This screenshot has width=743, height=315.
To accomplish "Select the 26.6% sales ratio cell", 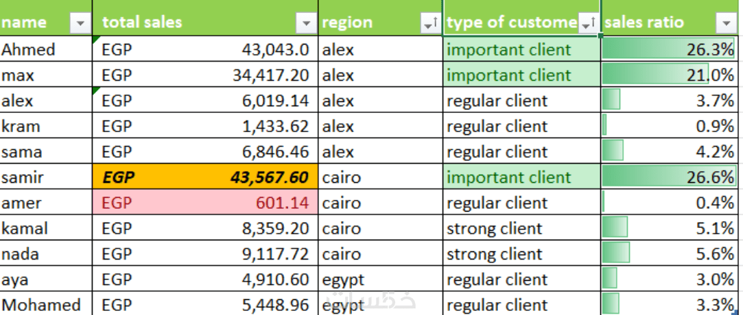I will (x=669, y=177).
